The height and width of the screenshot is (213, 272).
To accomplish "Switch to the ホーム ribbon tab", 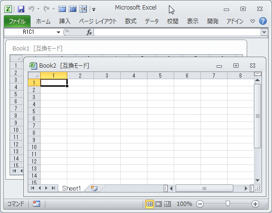I will 43,21.
